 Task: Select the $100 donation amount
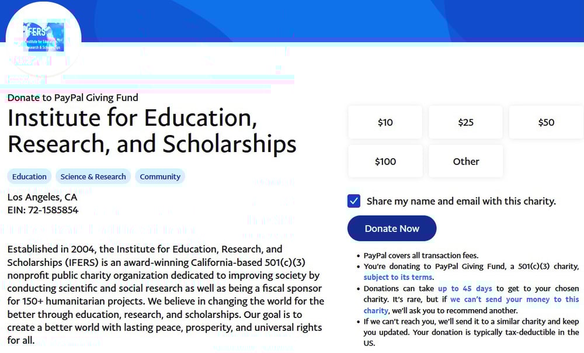385,161
